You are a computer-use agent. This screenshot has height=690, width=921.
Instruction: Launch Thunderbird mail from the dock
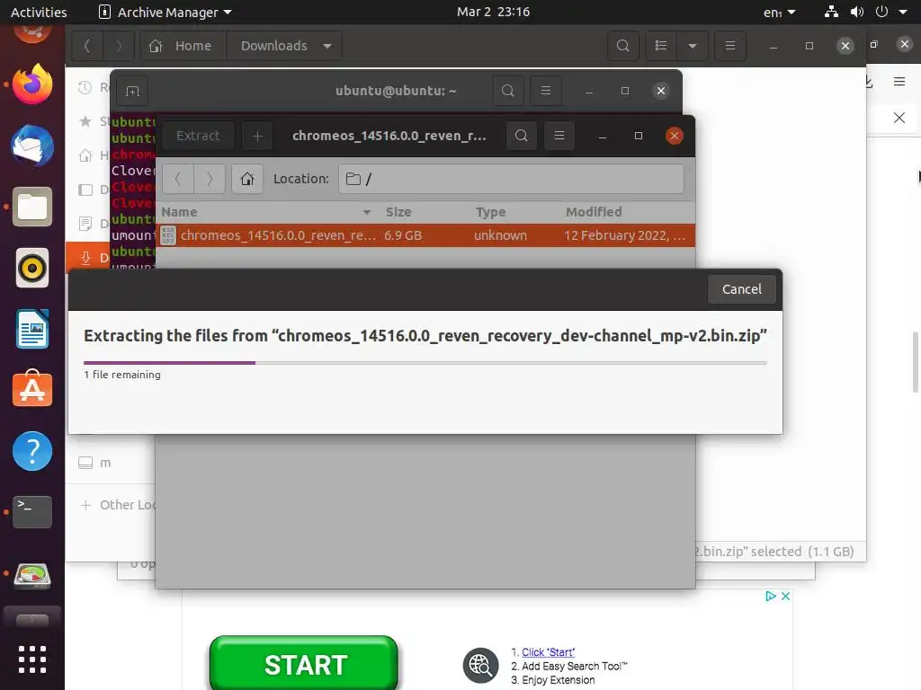pyautogui.click(x=32, y=146)
